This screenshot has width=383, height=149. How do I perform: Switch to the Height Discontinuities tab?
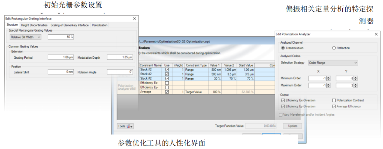click(34, 25)
